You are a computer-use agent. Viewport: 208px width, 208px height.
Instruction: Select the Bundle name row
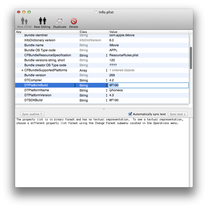pyautogui.click(x=102, y=45)
